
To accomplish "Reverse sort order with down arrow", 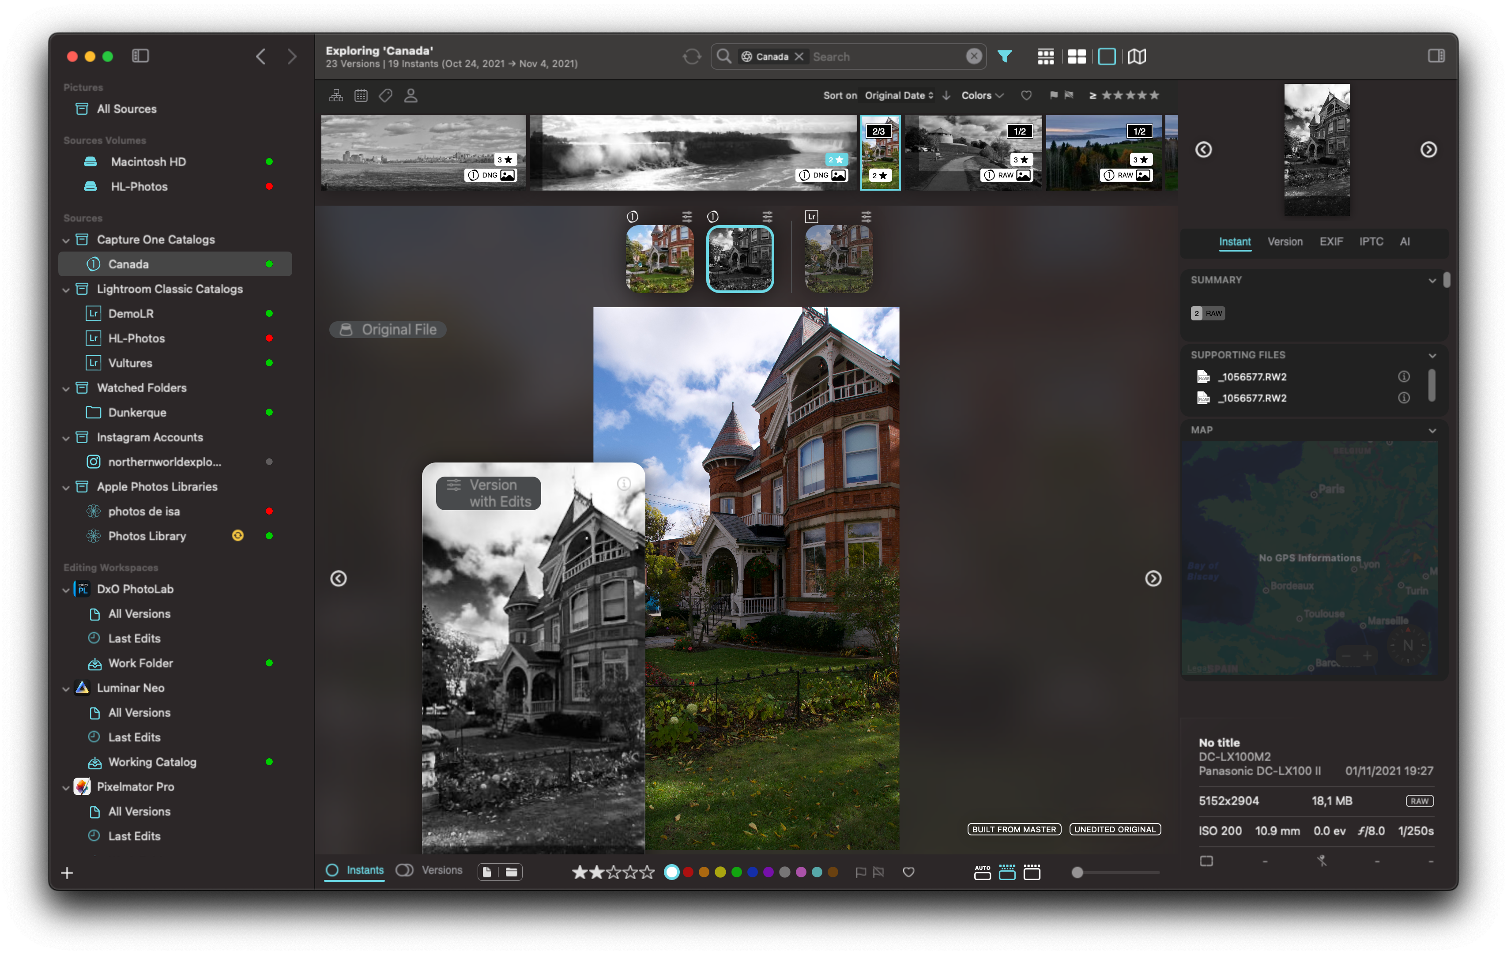I will click(x=946, y=96).
